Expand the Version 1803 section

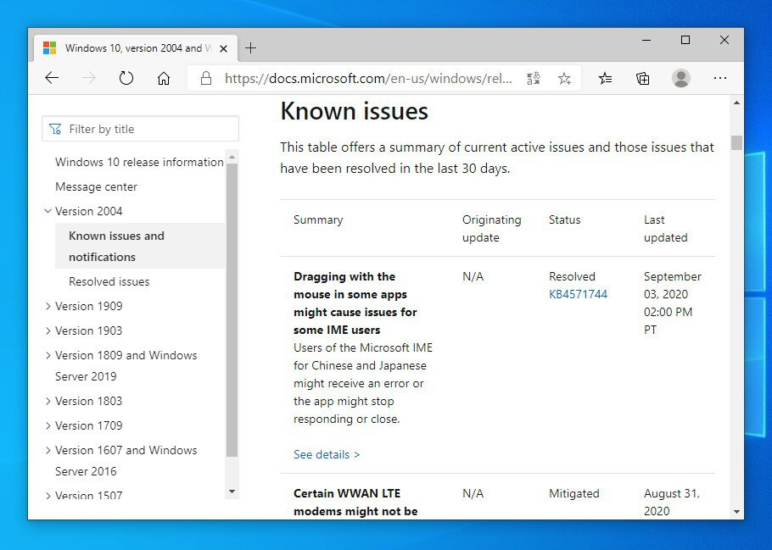pyautogui.click(x=48, y=401)
